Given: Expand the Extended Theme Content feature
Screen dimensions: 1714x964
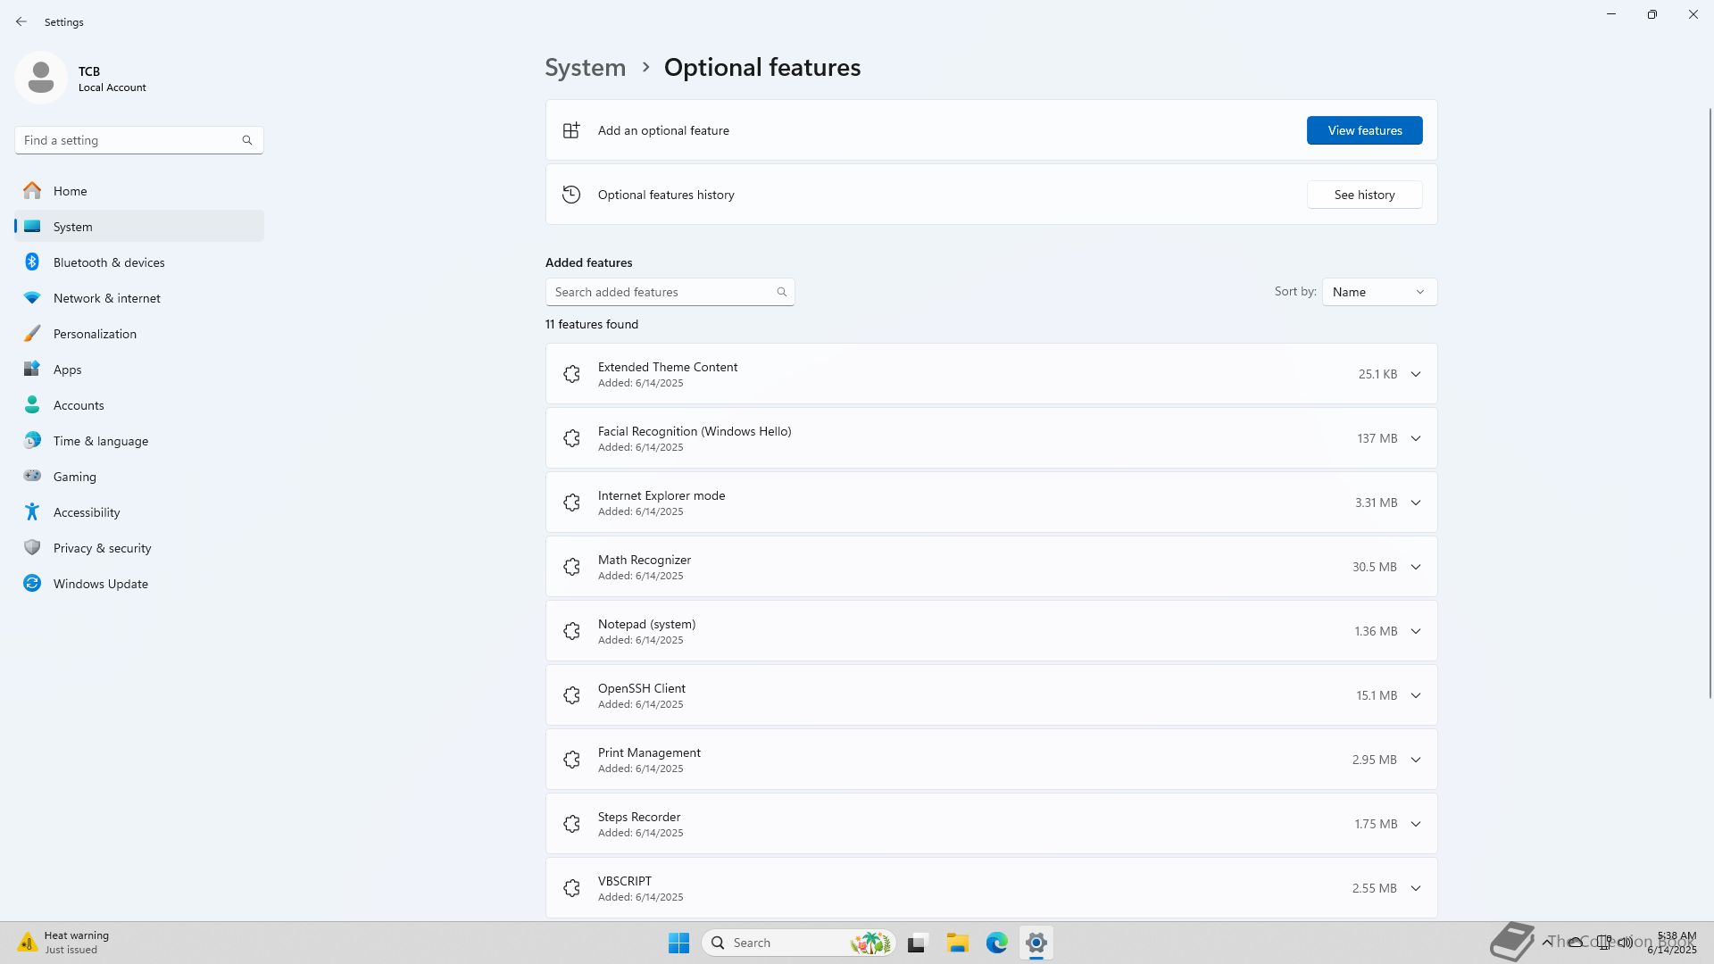Looking at the screenshot, I should tap(1415, 374).
